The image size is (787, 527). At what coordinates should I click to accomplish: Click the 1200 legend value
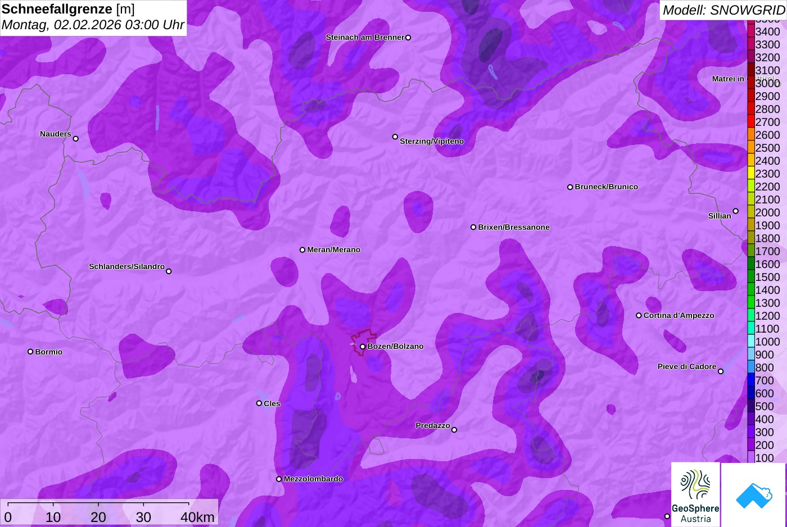(768, 316)
